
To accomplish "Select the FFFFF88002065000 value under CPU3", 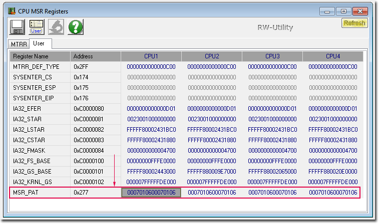I will 272,172.
